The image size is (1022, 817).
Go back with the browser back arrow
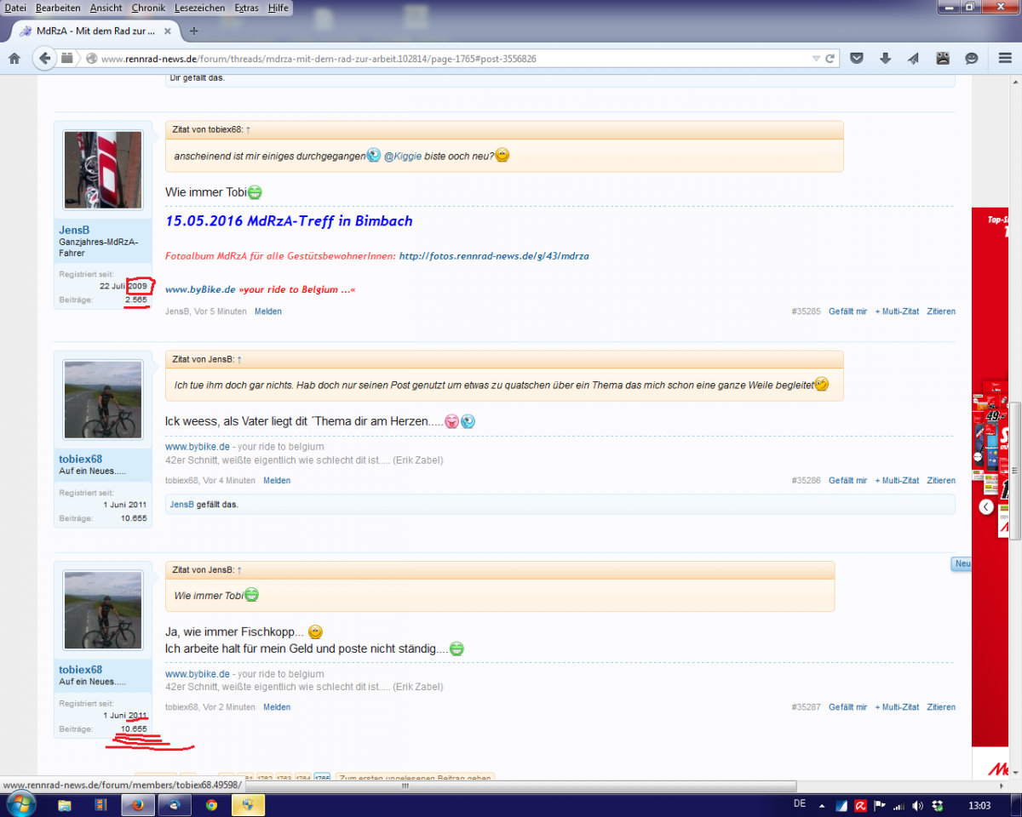click(x=43, y=59)
